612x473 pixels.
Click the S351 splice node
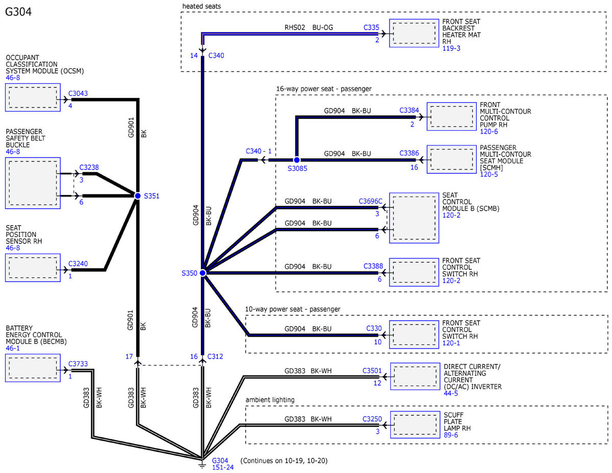[x=137, y=195]
